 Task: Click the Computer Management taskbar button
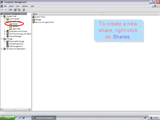coord(44,118)
